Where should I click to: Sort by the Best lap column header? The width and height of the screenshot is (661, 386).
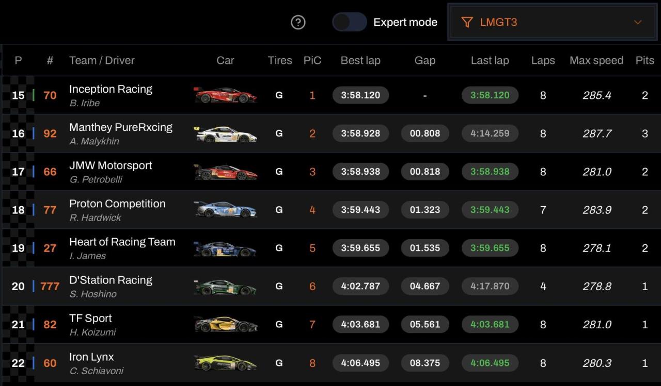tap(360, 60)
